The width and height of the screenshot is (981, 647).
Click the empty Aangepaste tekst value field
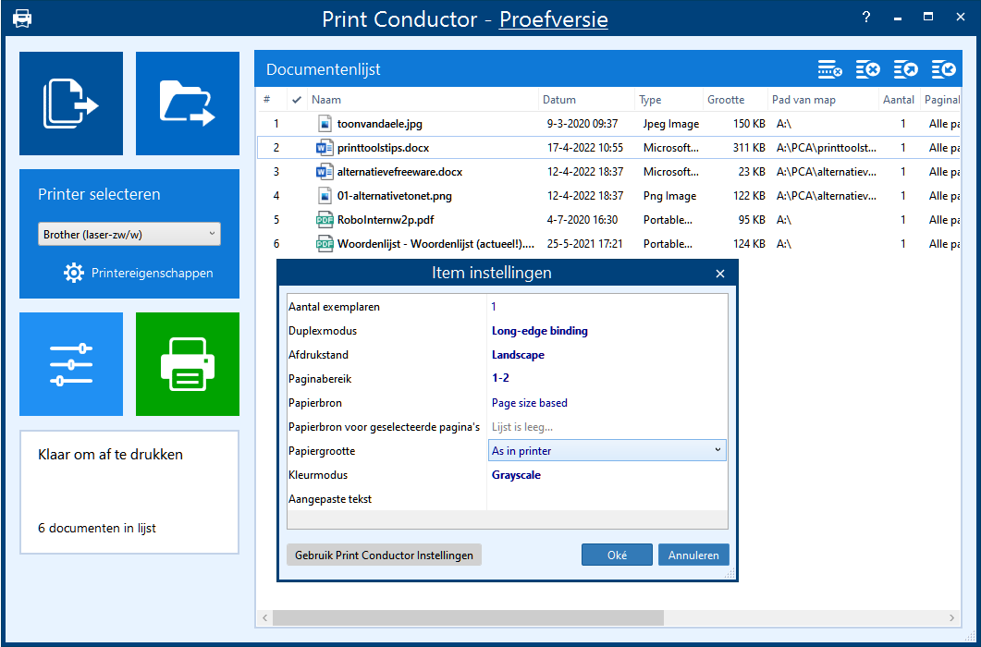tap(607, 499)
